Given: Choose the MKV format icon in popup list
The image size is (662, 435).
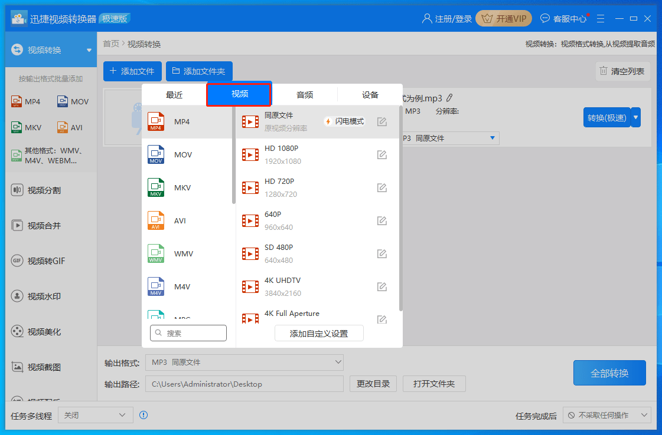Looking at the screenshot, I should click(x=156, y=188).
